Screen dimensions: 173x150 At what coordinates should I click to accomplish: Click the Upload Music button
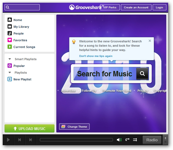(x=29, y=128)
